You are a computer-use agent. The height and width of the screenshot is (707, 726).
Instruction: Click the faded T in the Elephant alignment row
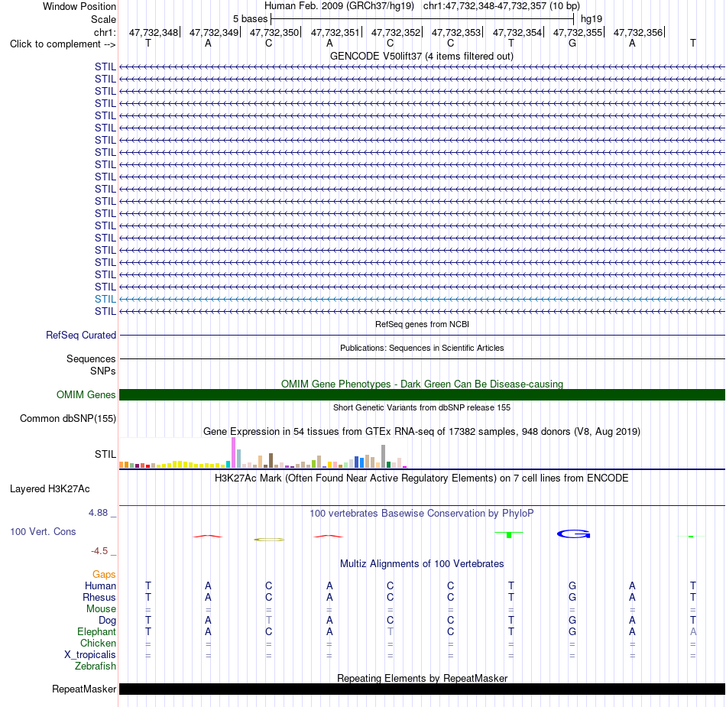391,631
